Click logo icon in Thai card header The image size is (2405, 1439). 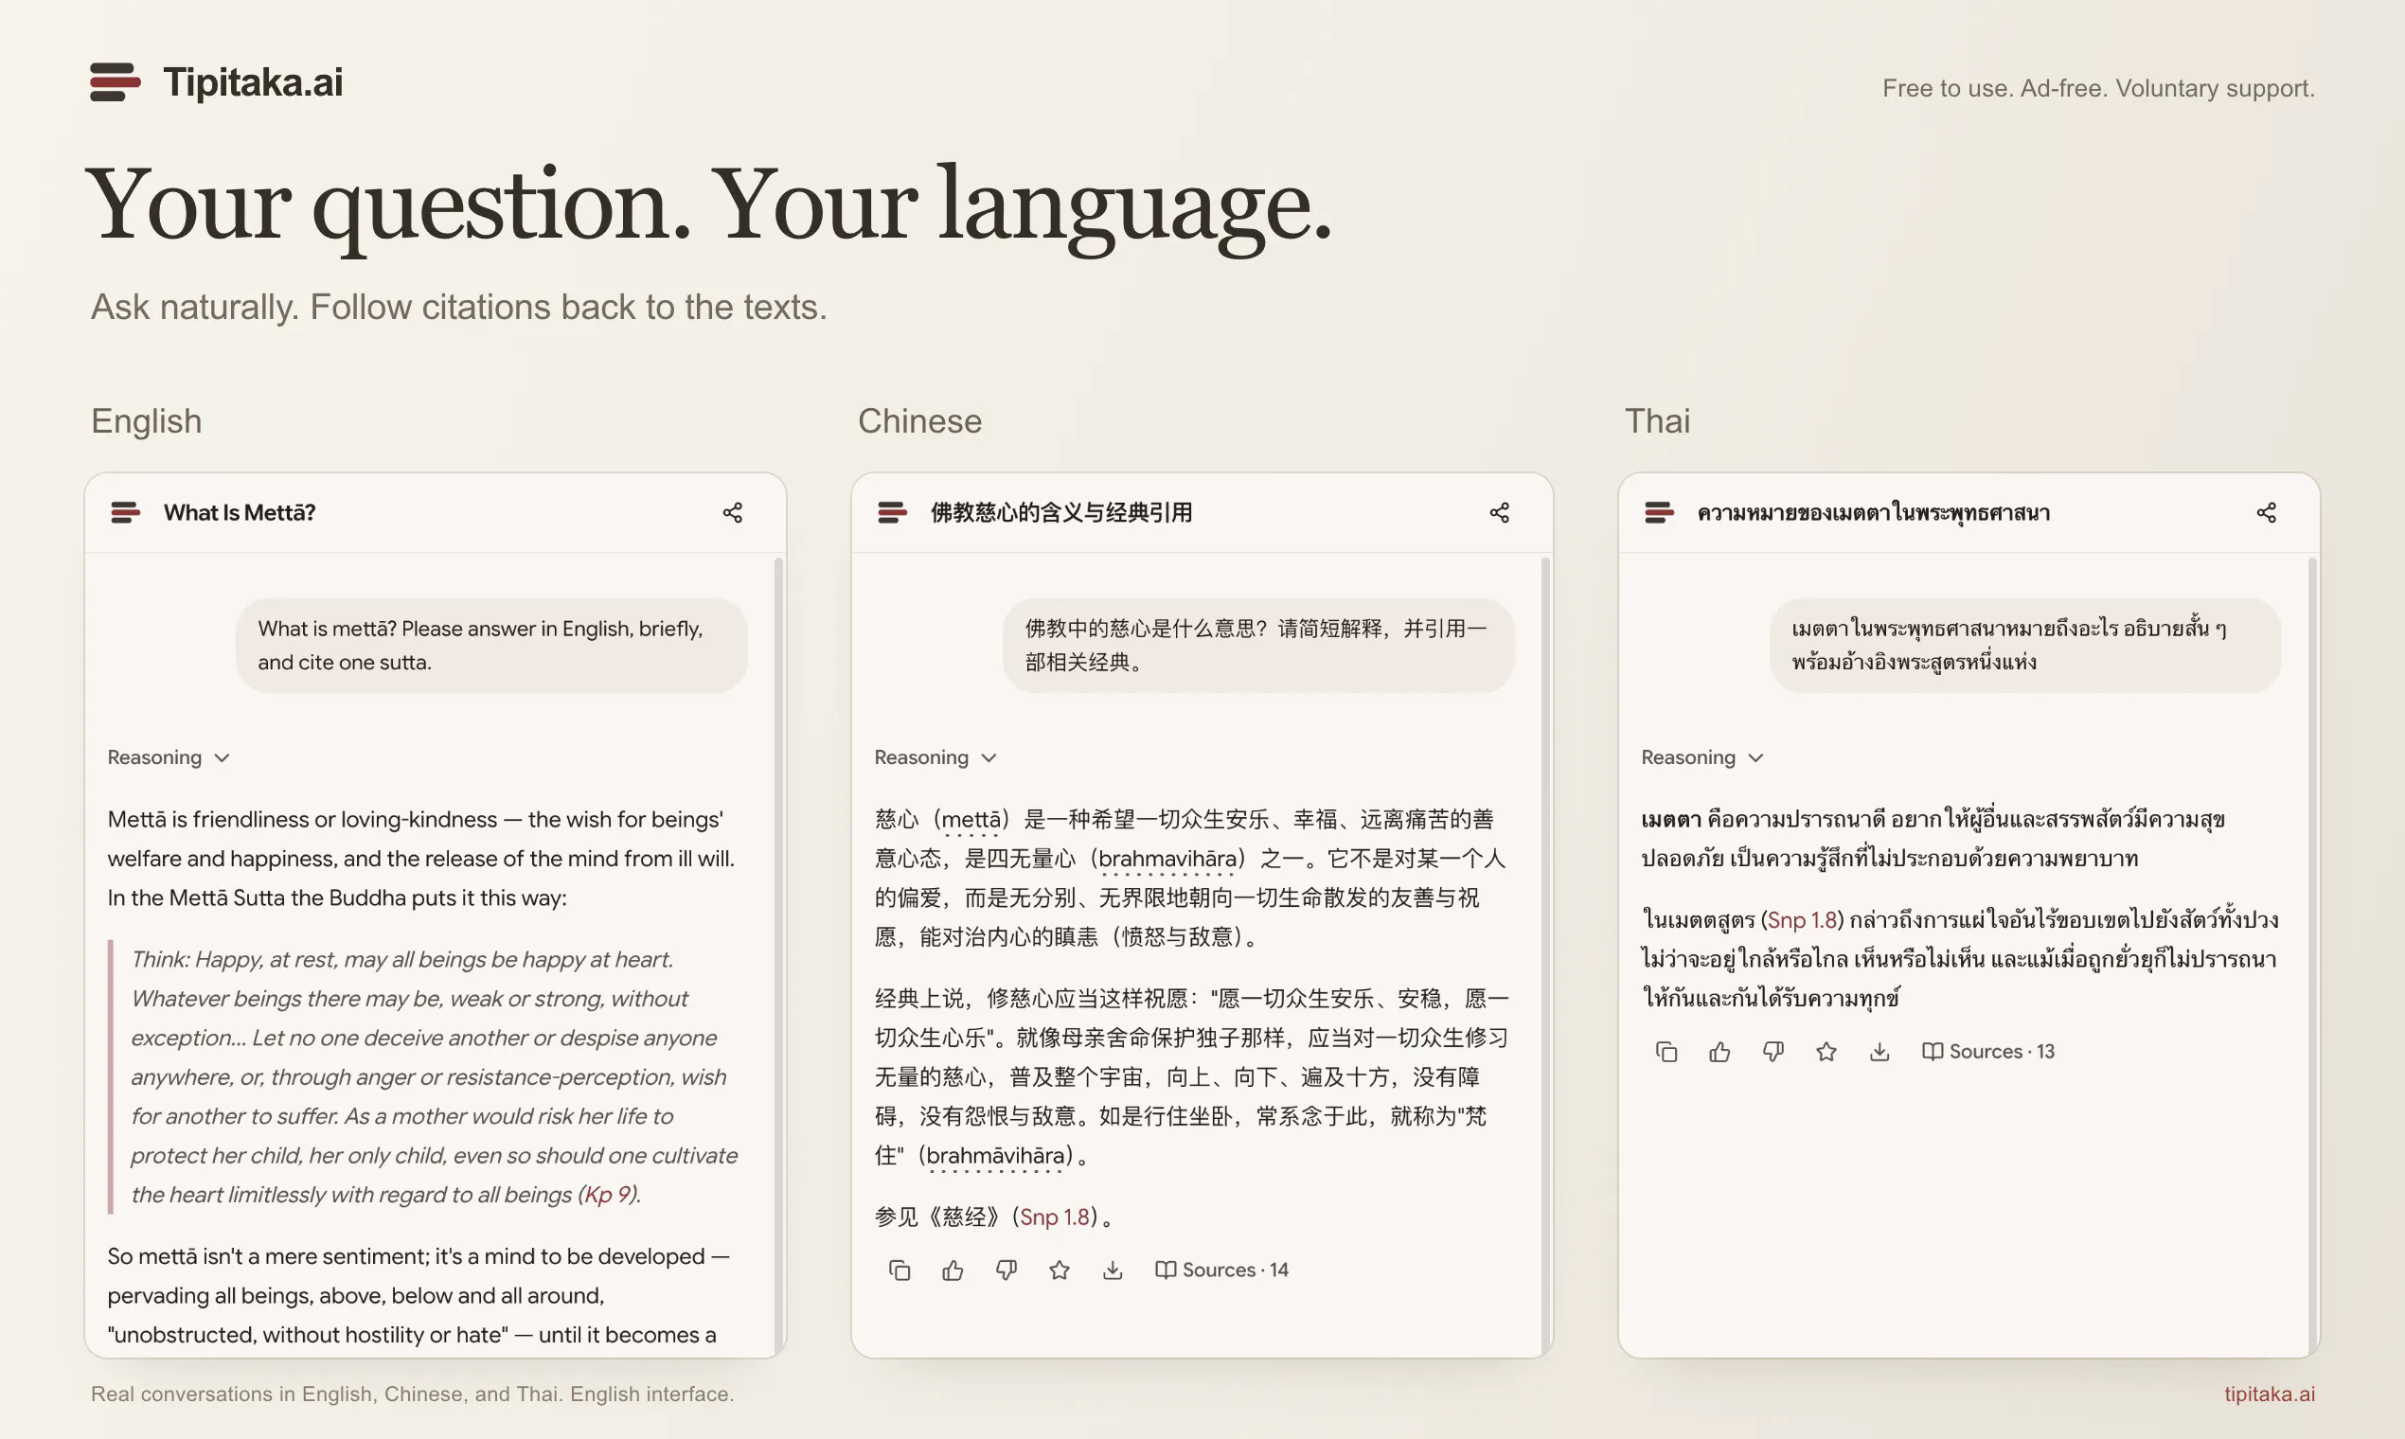pyautogui.click(x=1659, y=513)
